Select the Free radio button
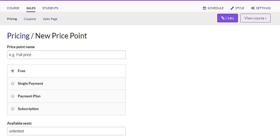This screenshot has height=138, width=280. (13, 71)
